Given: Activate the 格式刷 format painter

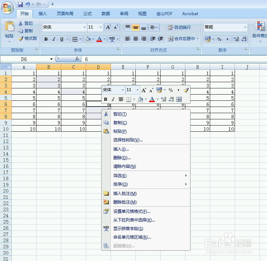Looking at the screenshot, I should tap(28, 39).
